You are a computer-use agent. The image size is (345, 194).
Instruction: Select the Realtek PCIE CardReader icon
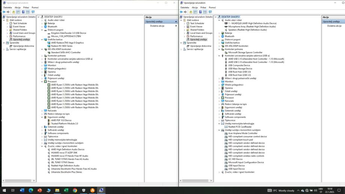click(x=226, y=127)
